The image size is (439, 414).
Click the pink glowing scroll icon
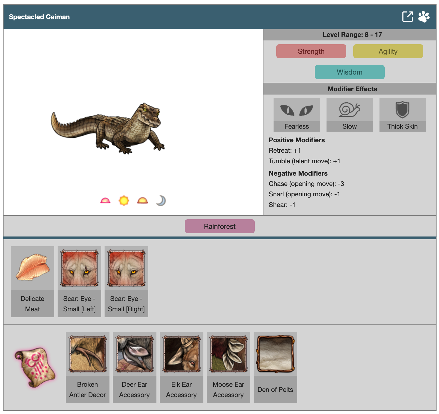[x=35, y=367]
